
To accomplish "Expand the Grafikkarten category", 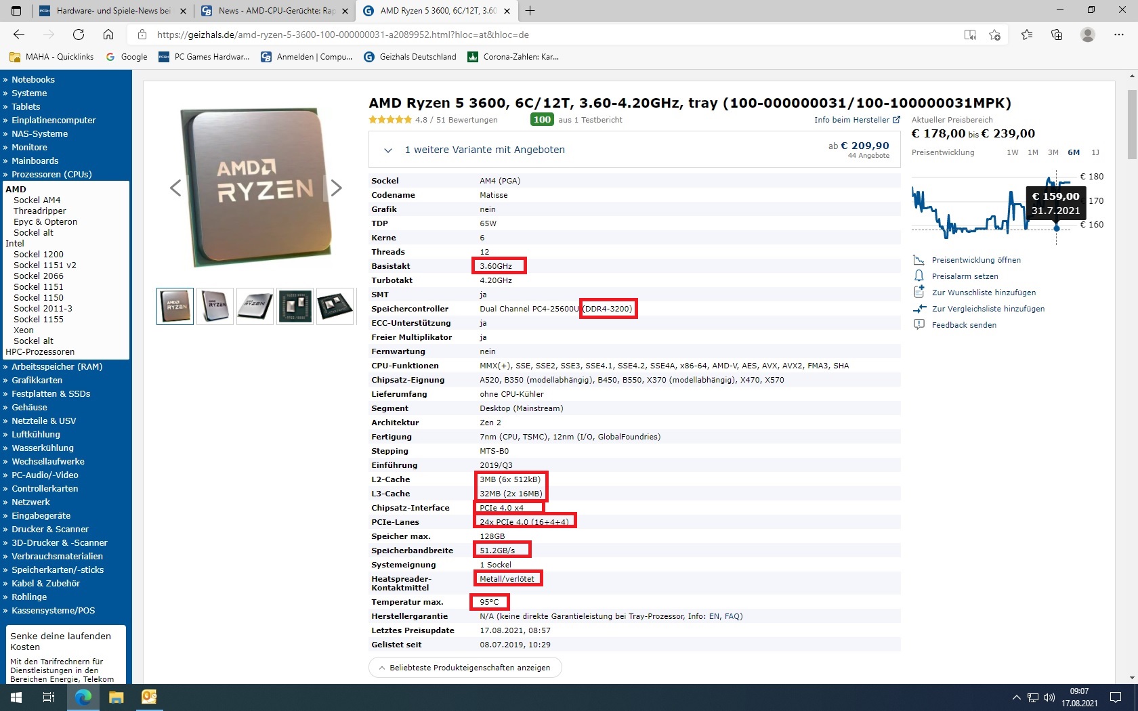I will pyautogui.click(x=37, y=380).
